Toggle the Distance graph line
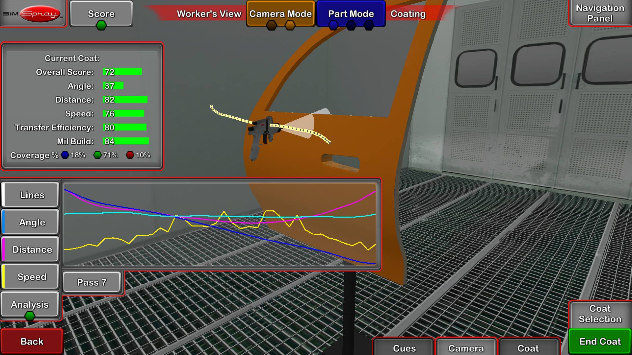The image size is (632, 355). [x=31, y=249]
